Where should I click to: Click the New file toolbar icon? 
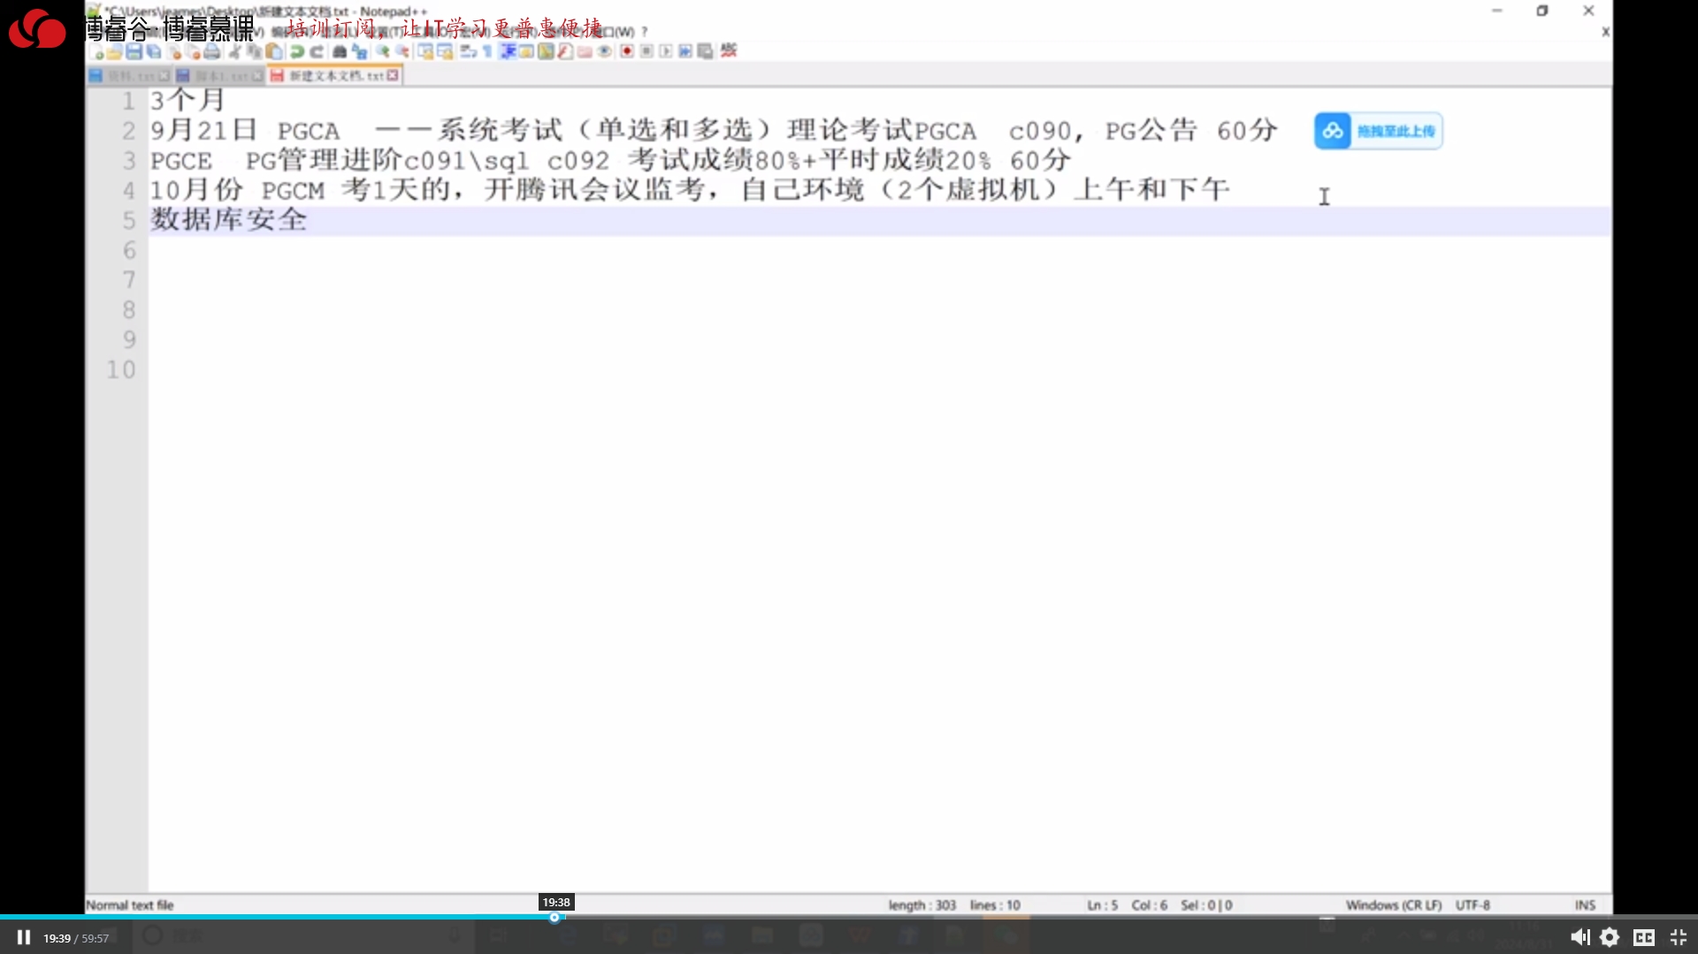tap(96, 51)
